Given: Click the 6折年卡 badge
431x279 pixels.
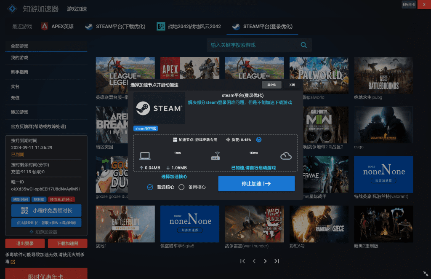Looking at the screenshot, I should [x=409, y=4].
